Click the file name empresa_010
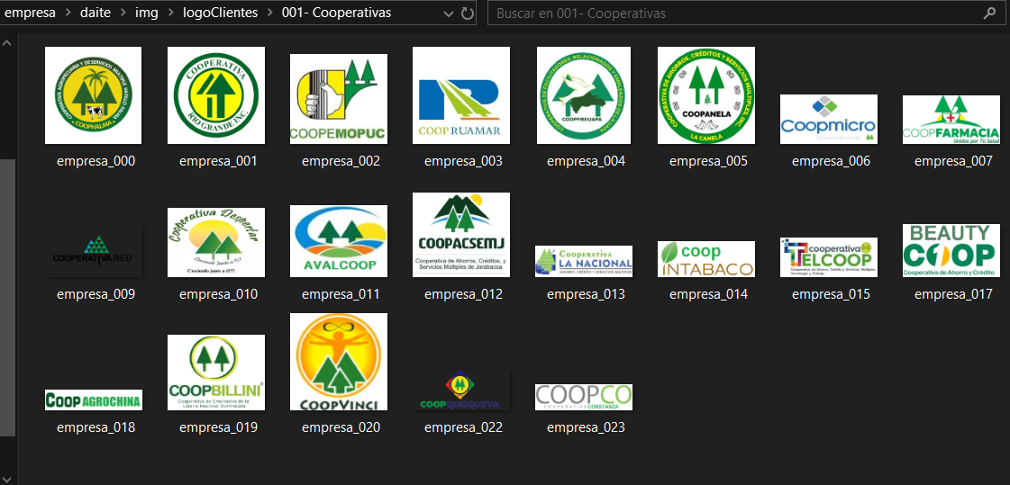 [218, 294]
